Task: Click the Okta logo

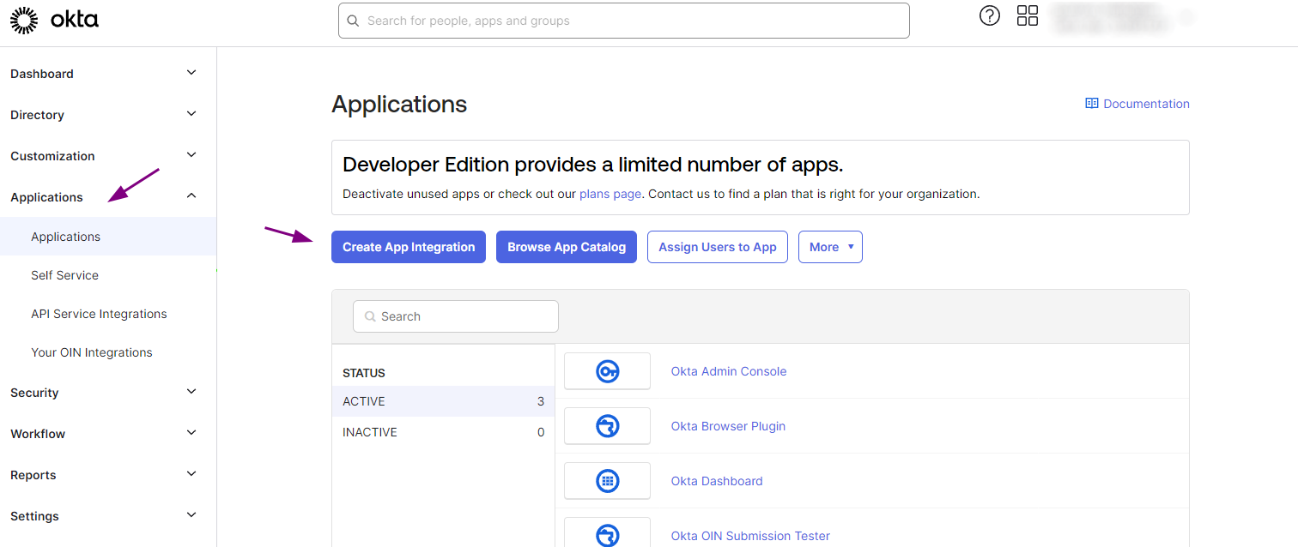Action: click(x=54, y=20)
